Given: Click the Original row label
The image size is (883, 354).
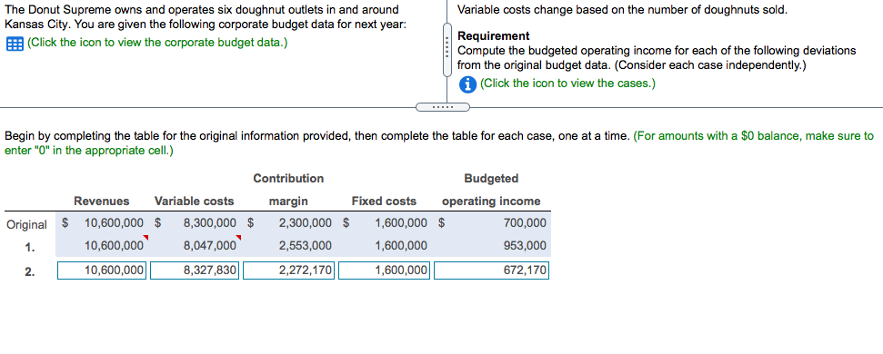Looking at the screenshot, I should [26, 225].
